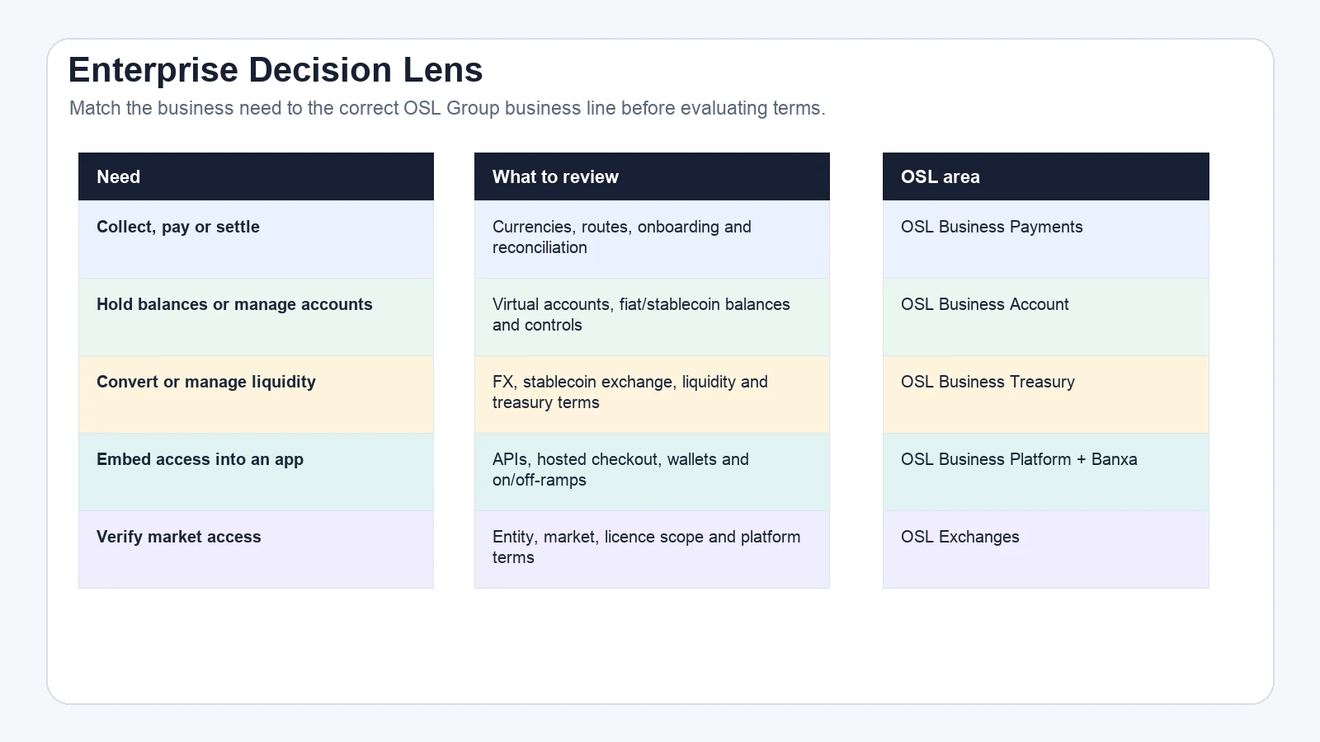The width and height of the screenshot is (1320, 742).
Task: Select FX, stablecoin exchange, liquidity cell
Action: [652, 394]
